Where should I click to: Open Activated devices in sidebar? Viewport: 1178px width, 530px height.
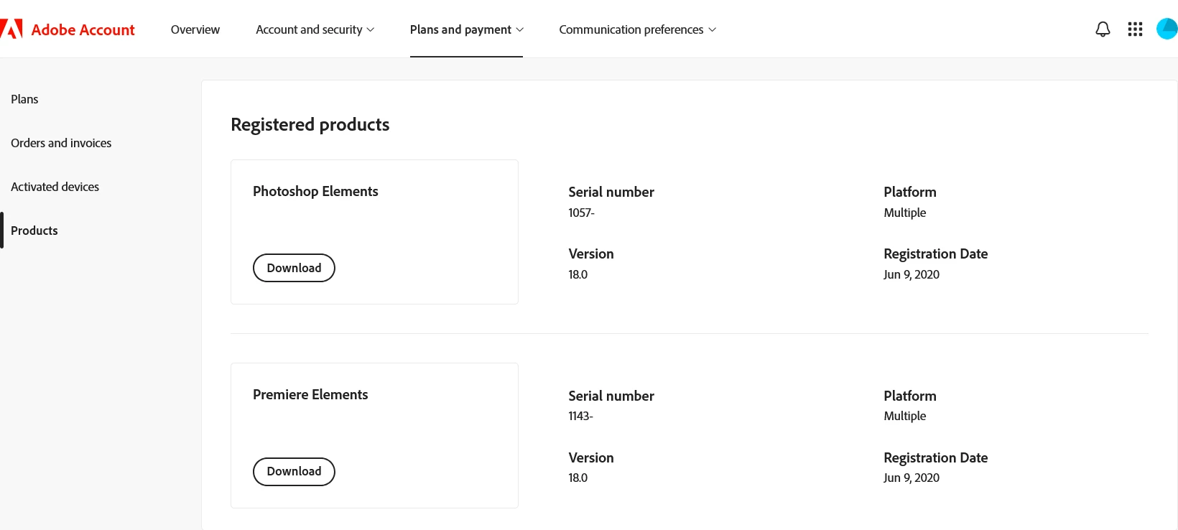55,187
